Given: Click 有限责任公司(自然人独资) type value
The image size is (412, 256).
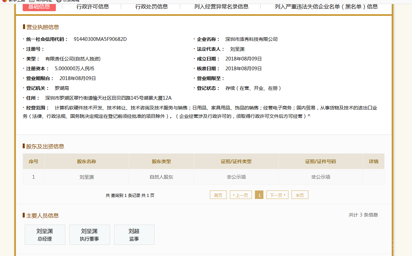Looking at the screenshot, I should point(73,59).
